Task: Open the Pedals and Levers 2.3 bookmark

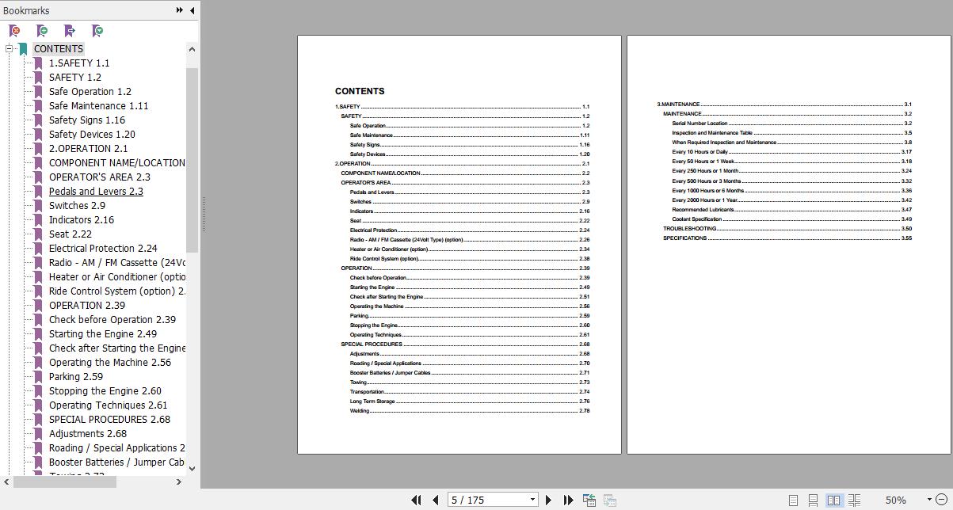Action: [96, 192]
